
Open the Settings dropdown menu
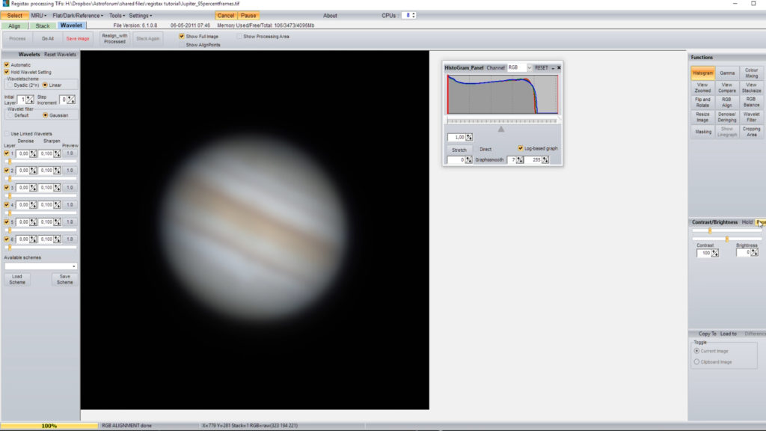click(140, 16)
